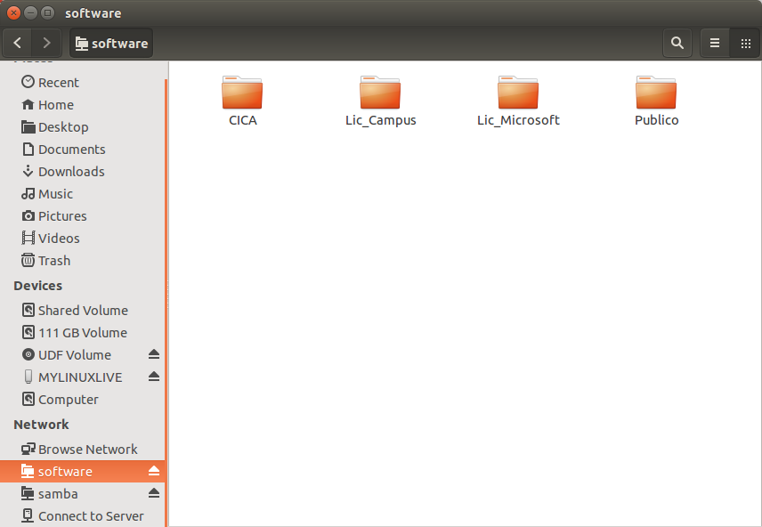Go to Home in the sidebar

83,105
